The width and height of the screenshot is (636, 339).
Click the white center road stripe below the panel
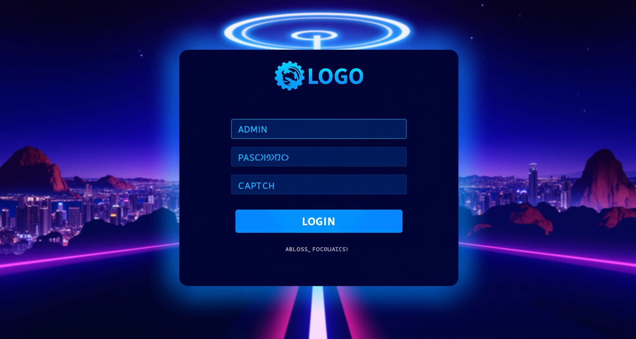pyautogui.click(x=318, y=312)
